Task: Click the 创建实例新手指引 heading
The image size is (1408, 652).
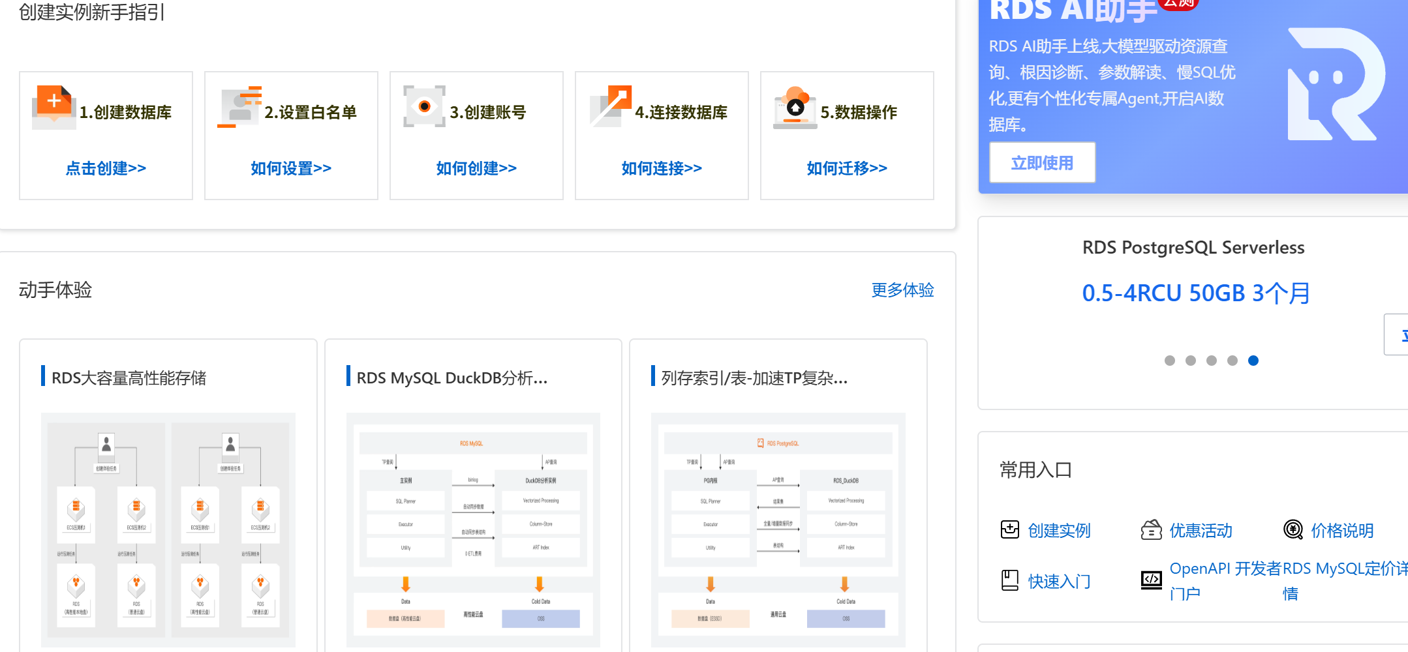Action: click(91, 12)
